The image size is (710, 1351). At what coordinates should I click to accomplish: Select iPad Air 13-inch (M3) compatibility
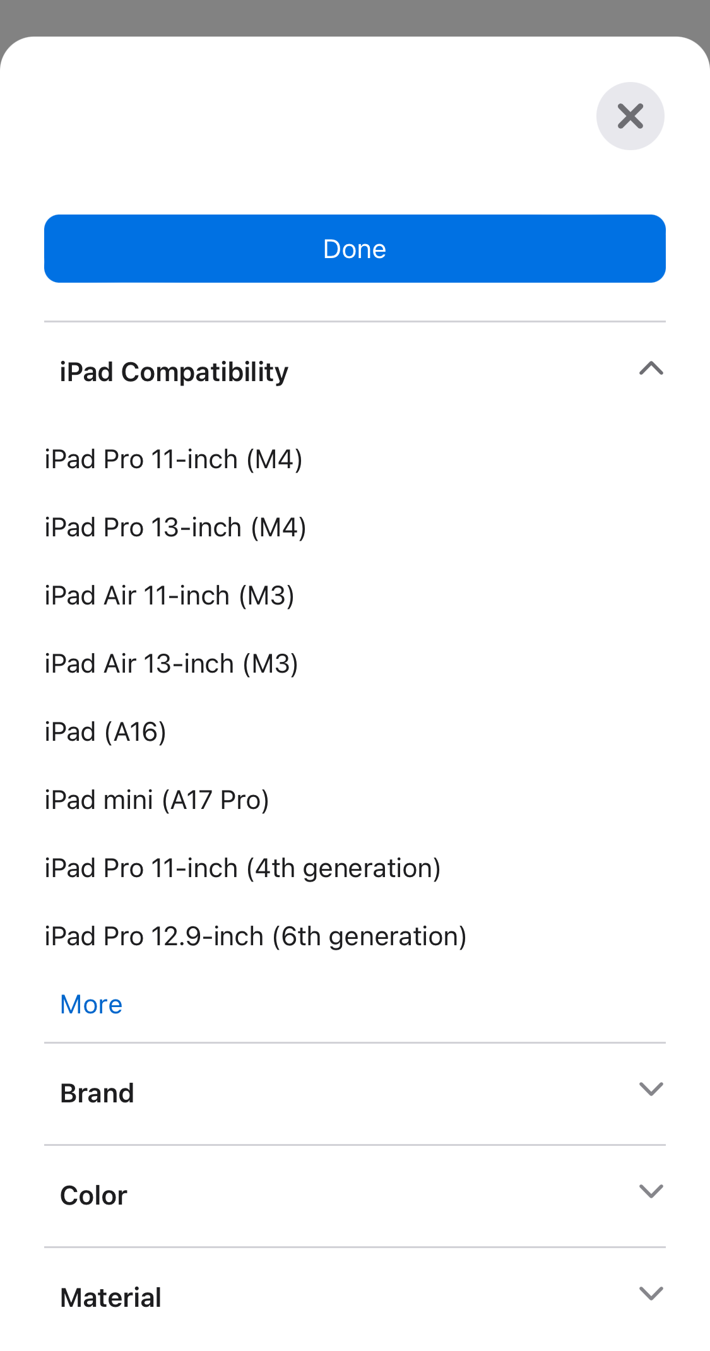tap(171, 663)
